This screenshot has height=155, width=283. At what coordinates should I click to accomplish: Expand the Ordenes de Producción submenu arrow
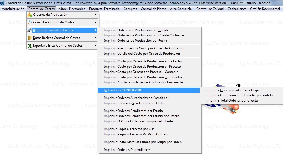coord(96,15)
